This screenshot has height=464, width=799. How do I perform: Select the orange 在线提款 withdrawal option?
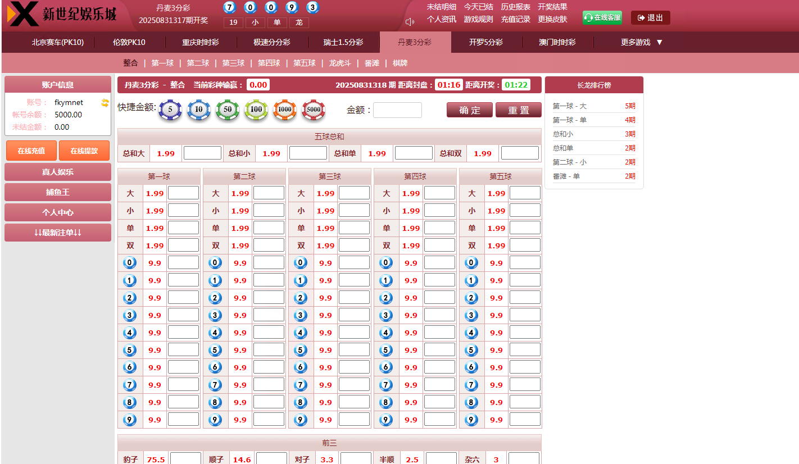click(x=83, y=151)
